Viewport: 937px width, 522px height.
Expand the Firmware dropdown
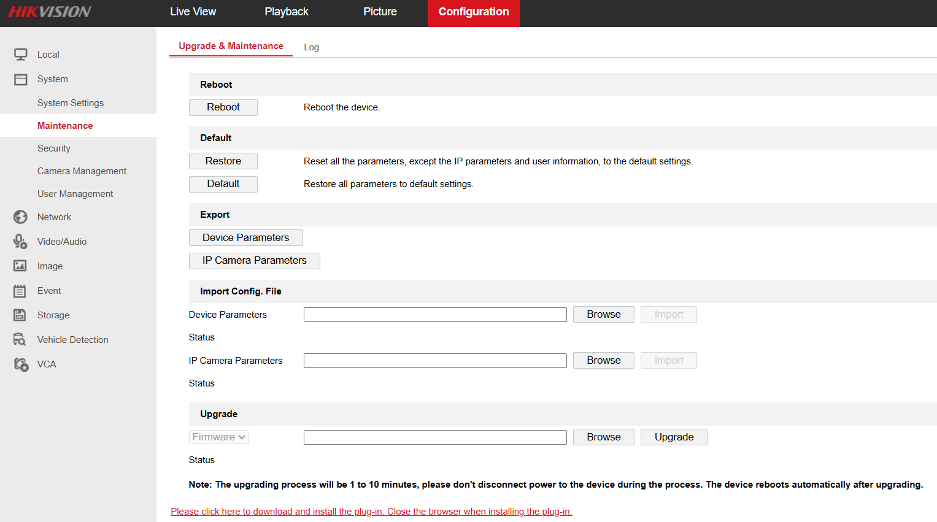pyautogui.click(x=218, y=437)
